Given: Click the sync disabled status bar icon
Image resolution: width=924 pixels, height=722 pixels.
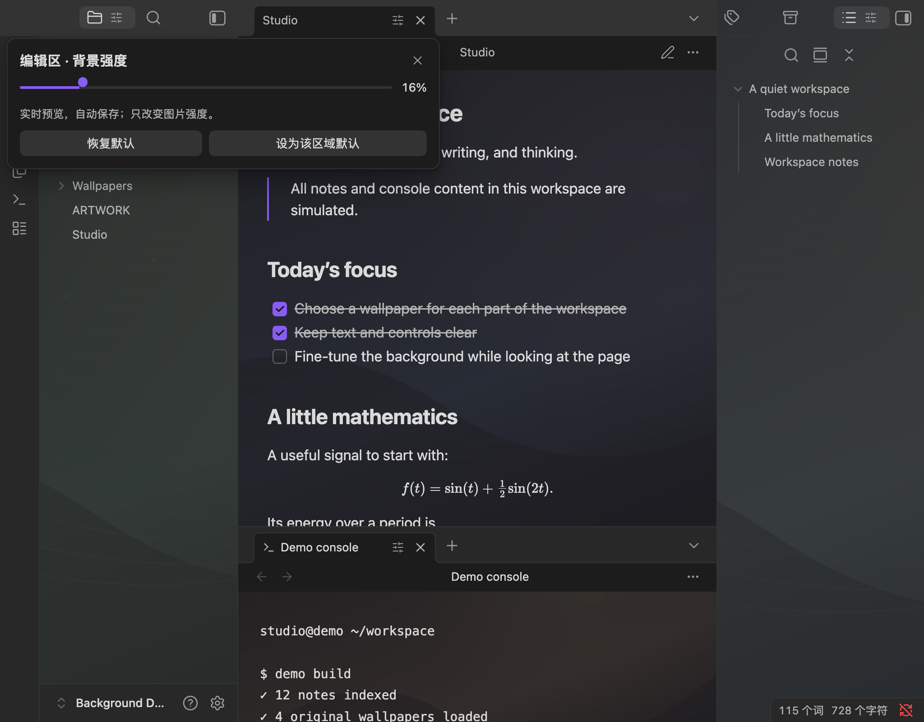Looking at the screenshot, I should click(906, 710).
